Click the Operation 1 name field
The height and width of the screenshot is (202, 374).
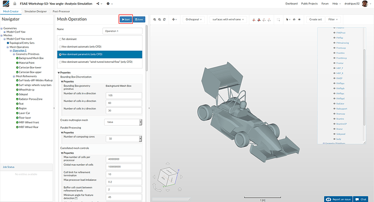point(122,31)
